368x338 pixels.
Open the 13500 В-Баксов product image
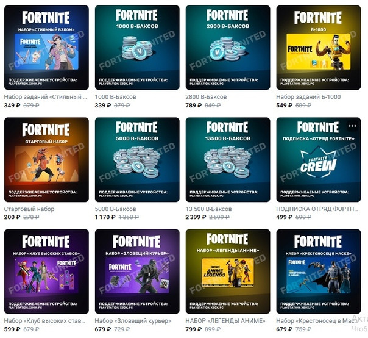228,160
